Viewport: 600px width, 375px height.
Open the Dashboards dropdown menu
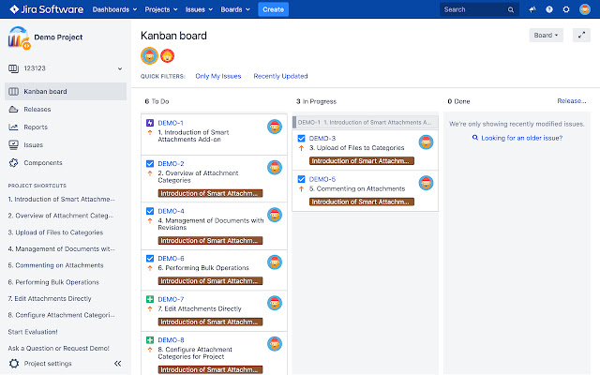[114, 9]
